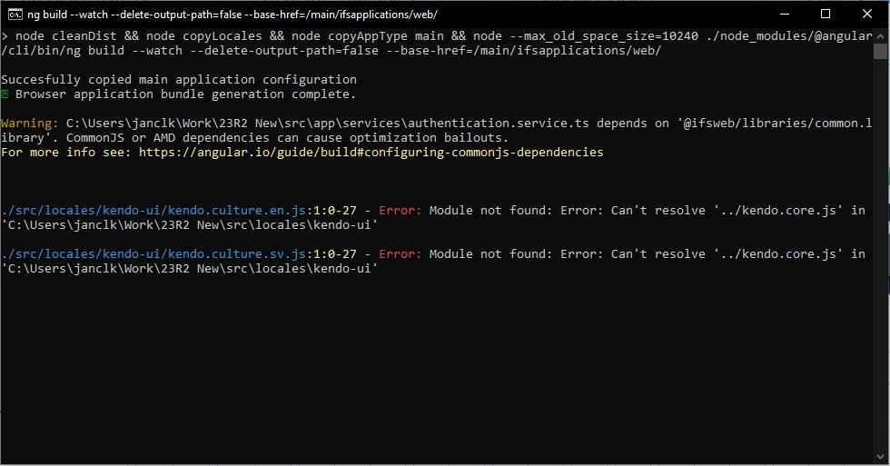Screen dimensions: 890x466
Task: Minimize the ng build console window
Action: click(784, 15)
